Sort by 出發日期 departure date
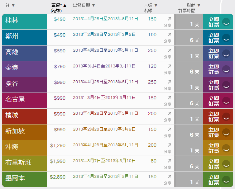This screenshot has width=235, height=189. pyautogui.click(x=84, y=5)
